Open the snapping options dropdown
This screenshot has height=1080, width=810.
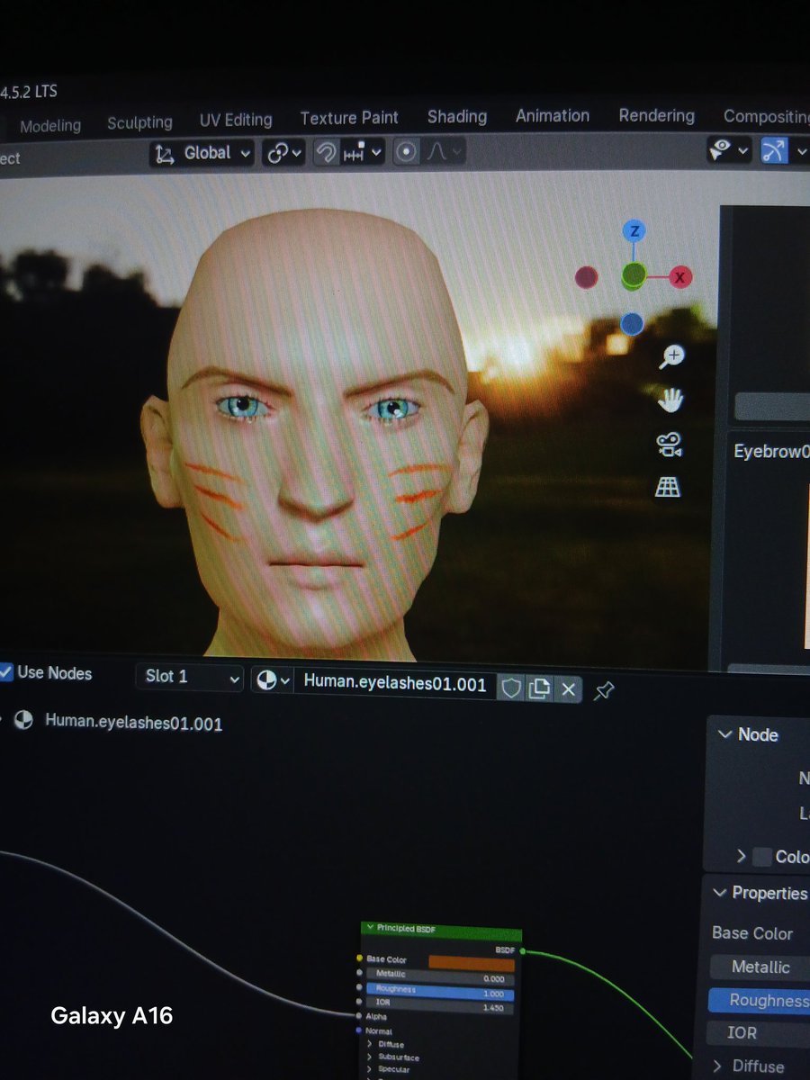(x=363, y=153)
